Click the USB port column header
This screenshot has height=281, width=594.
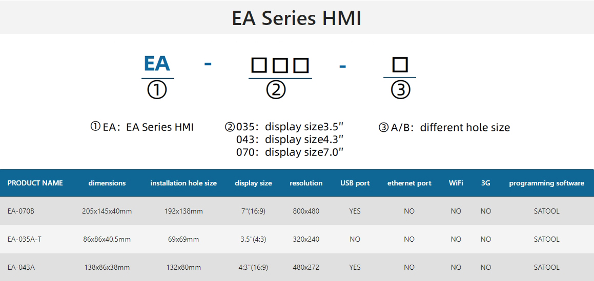[x=355, y=183]
